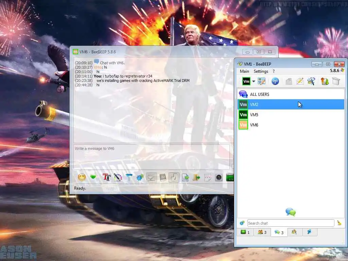Viewport: 348px width, 261px height.
Task: Click into the 'Write a message to VM6' box
Action: pos(152,157)
